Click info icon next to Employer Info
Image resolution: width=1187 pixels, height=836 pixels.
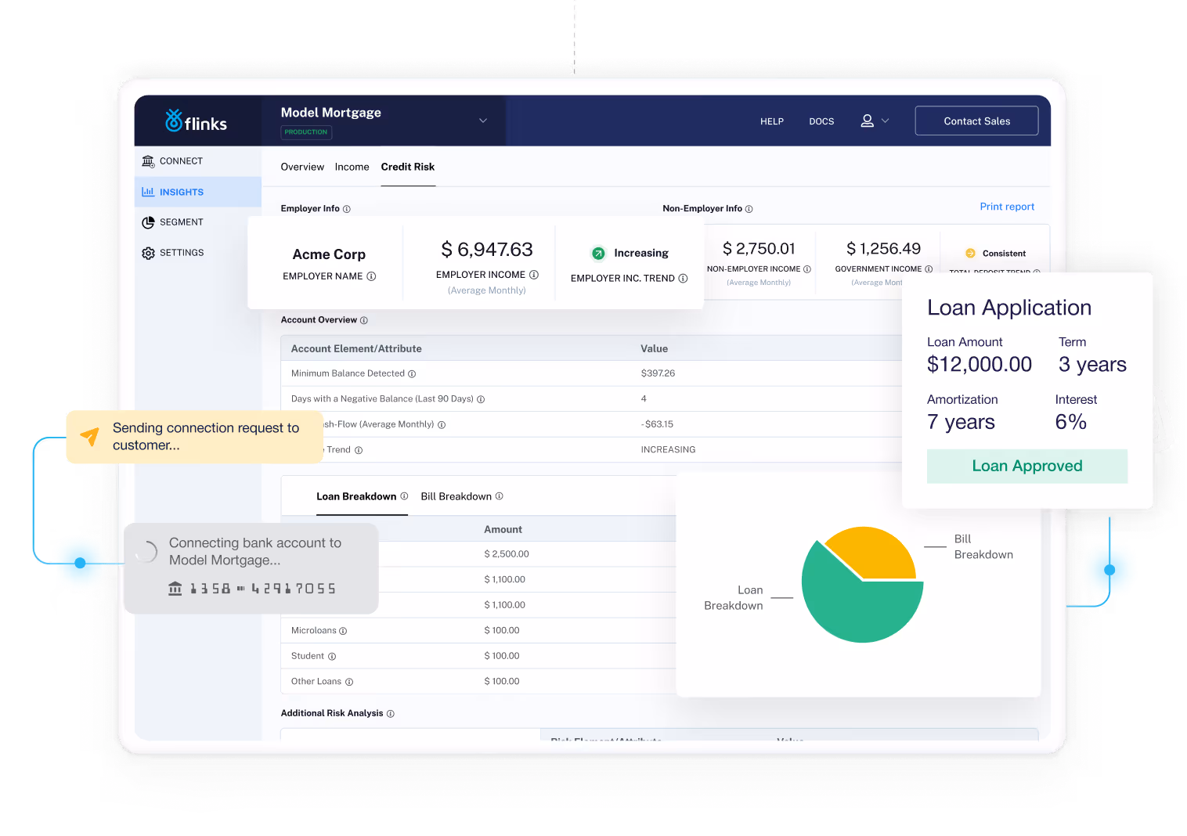[x=347, y=209]
